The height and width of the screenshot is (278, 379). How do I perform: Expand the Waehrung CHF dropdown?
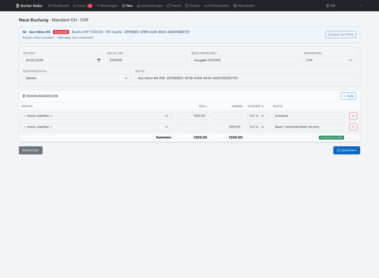coord(330,60)
